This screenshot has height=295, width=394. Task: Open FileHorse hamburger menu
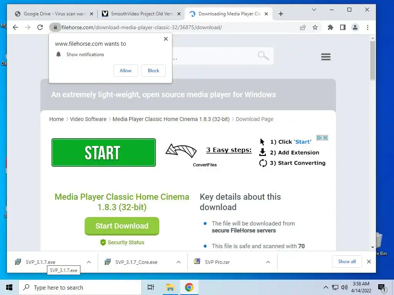click(326, 57)
